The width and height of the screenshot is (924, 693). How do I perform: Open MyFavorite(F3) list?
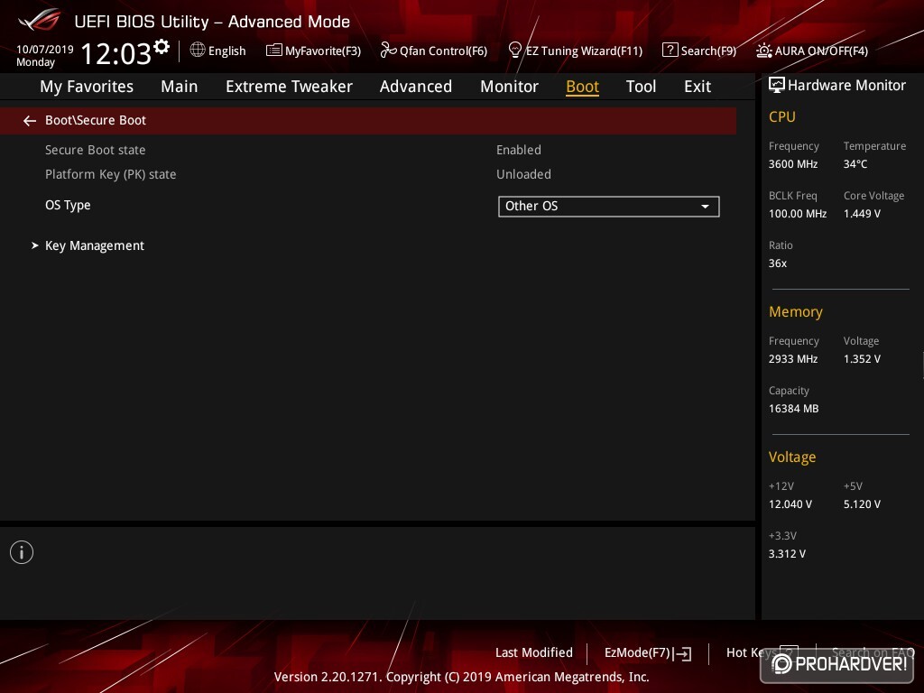(313, 51)
